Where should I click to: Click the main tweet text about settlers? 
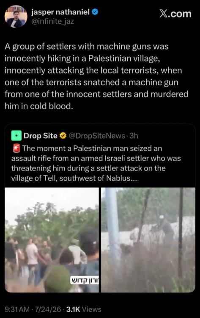click(96, 76)
